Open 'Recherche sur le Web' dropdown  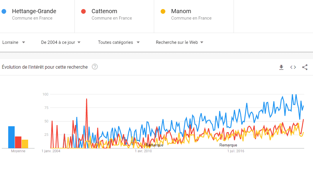[x=179, y=42]
